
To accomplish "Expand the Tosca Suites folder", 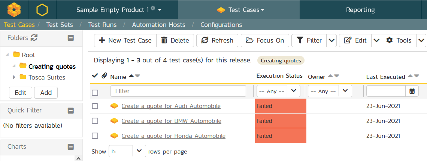I will 14,77.
